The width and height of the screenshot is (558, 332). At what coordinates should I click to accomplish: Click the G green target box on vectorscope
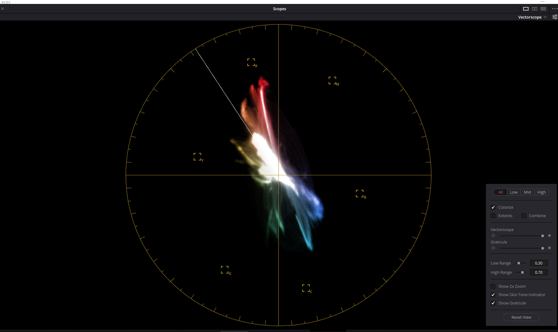coord(225,270)
